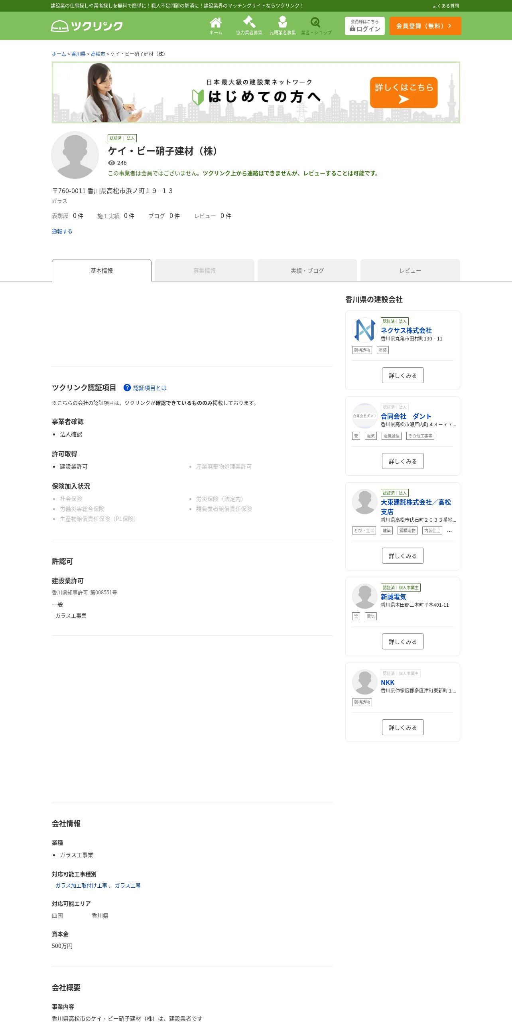Click the 500万円 capital value

click(62, 946)
